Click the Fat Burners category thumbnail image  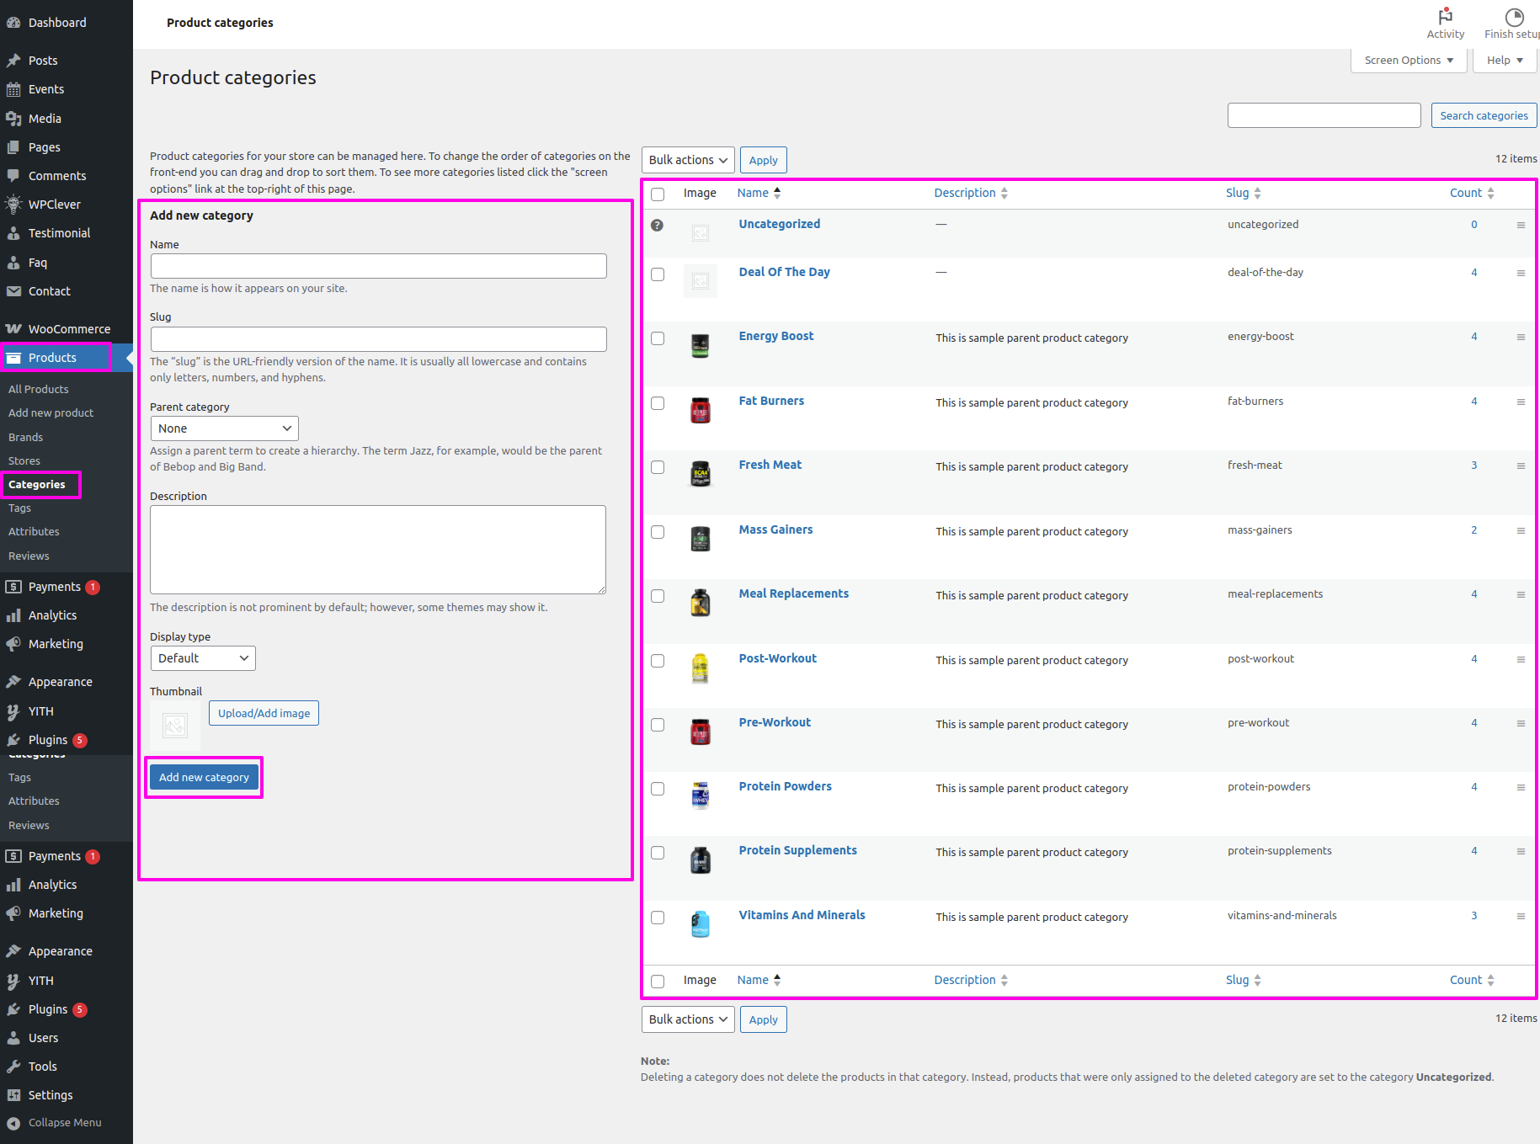click(700, 410)
